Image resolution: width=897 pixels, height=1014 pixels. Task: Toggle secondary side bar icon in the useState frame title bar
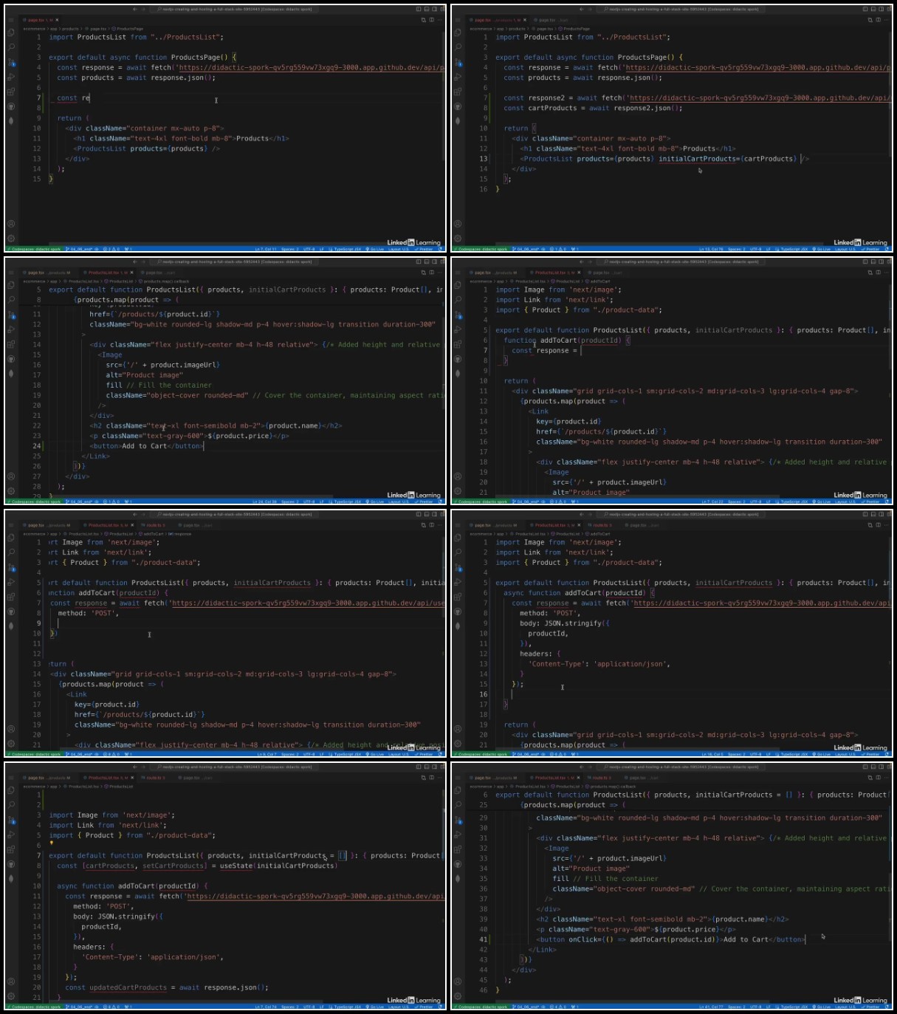tap(436, 767)
